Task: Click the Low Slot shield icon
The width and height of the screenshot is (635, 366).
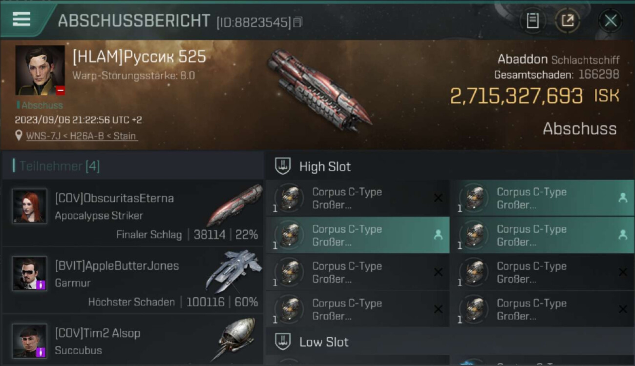Action: [x=283, y=342]
